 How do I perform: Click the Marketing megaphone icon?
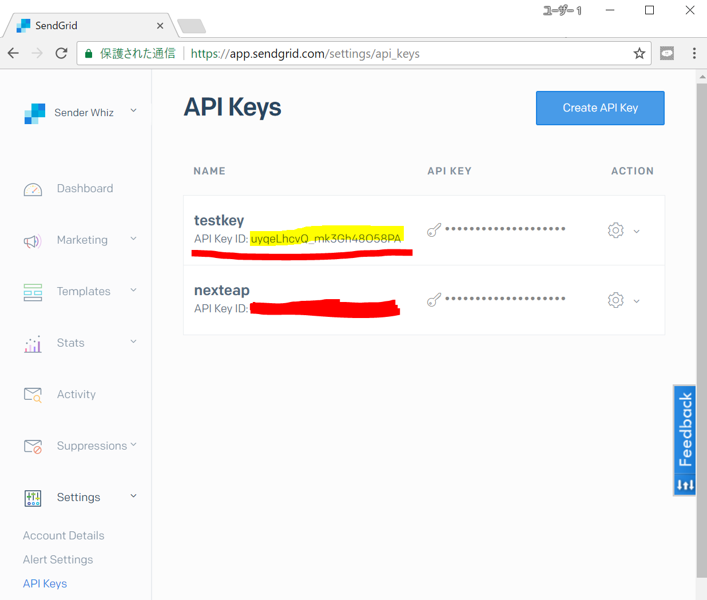click(33, 240)
